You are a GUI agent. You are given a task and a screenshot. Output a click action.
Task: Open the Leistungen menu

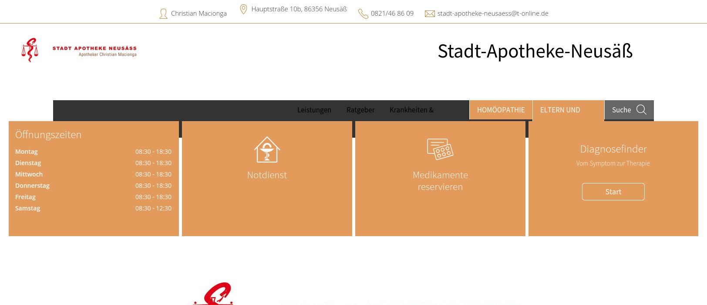(314, 110)
